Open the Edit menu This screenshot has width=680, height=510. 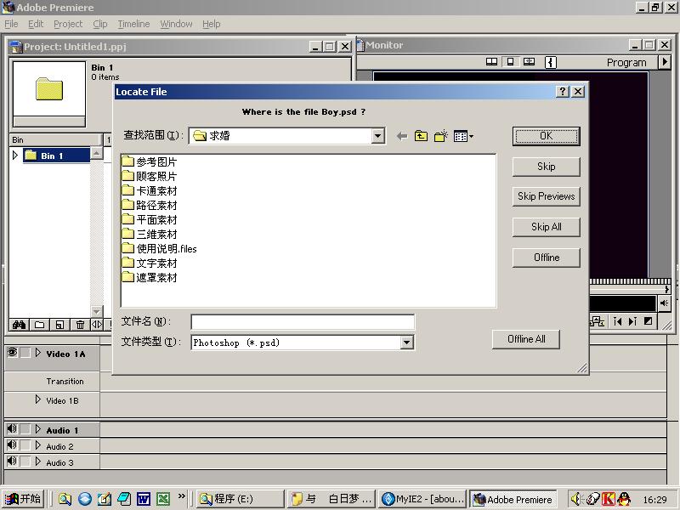tap(36, 24)
